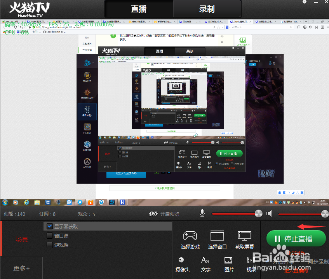Viewport: 329px width, 279px height.
Task: Click the 工具/原料 side label on Baidu page
Action: (87, 44)
